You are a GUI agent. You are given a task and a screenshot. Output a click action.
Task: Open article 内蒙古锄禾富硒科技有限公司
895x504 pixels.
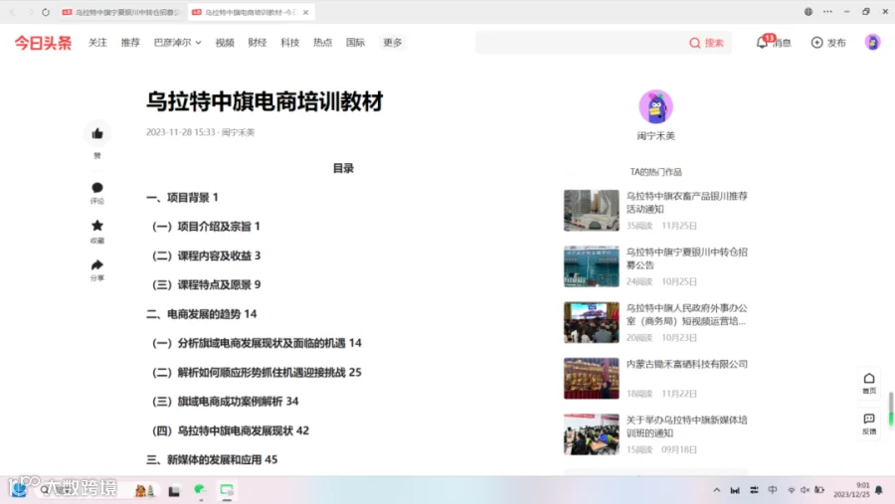pyautogui.click(x=686, y=364)
